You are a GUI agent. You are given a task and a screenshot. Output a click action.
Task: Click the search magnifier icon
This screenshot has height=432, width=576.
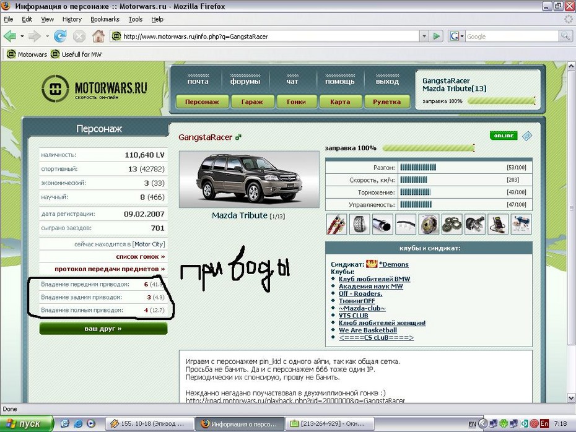pos(565,36)
